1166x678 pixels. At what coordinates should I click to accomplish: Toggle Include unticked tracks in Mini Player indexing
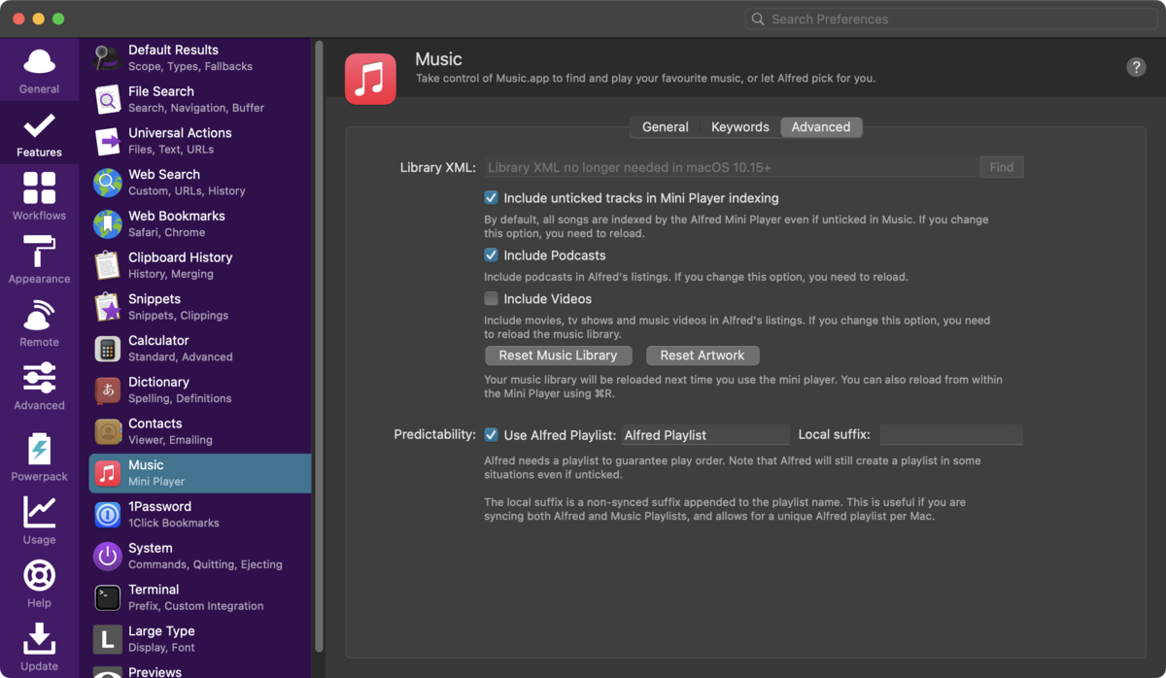pos(491,198)
